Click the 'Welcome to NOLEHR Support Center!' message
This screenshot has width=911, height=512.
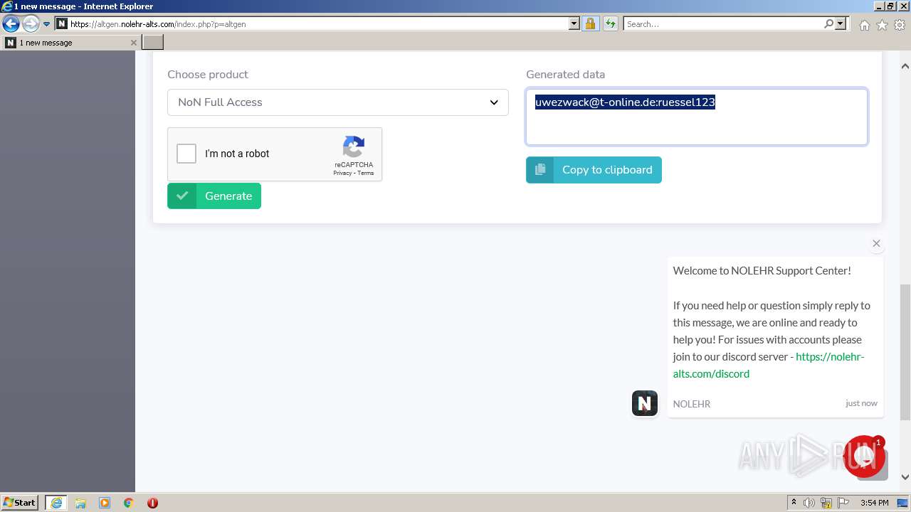click(x=762, y=270)
